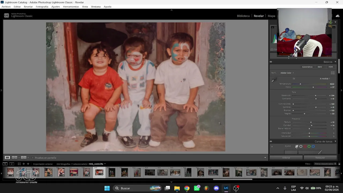The height and width of the screenshot is (193, 343).
Task: Select filmstrip thumbnail number 150
Action: pos(112,172)
